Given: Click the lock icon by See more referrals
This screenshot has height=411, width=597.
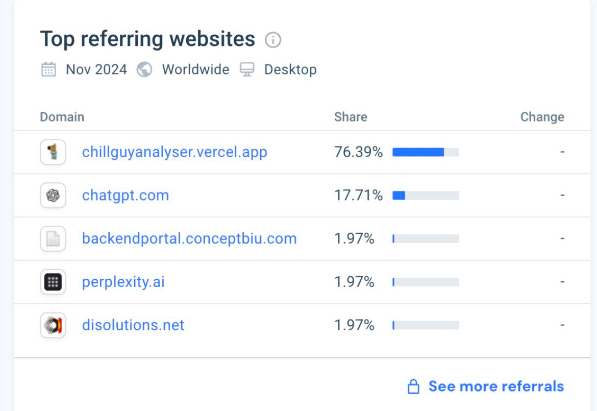Looking at the screenshot, I should coord(413,386).
